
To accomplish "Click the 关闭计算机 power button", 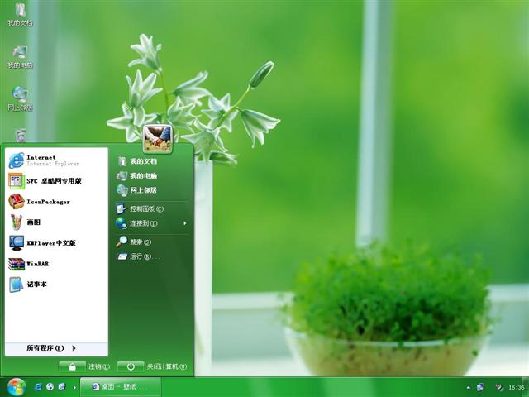I will pyautogui.click(x=131, y=366).
